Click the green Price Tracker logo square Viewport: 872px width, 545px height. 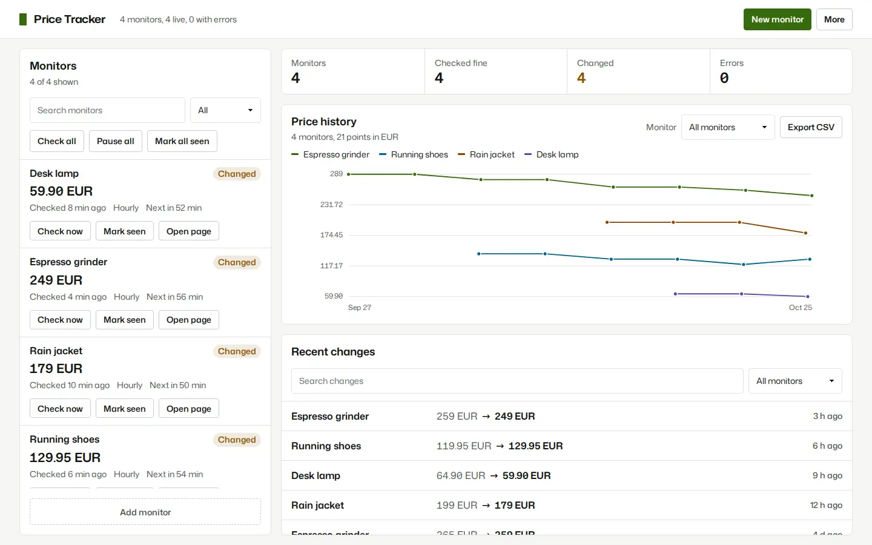click(23, 19)
